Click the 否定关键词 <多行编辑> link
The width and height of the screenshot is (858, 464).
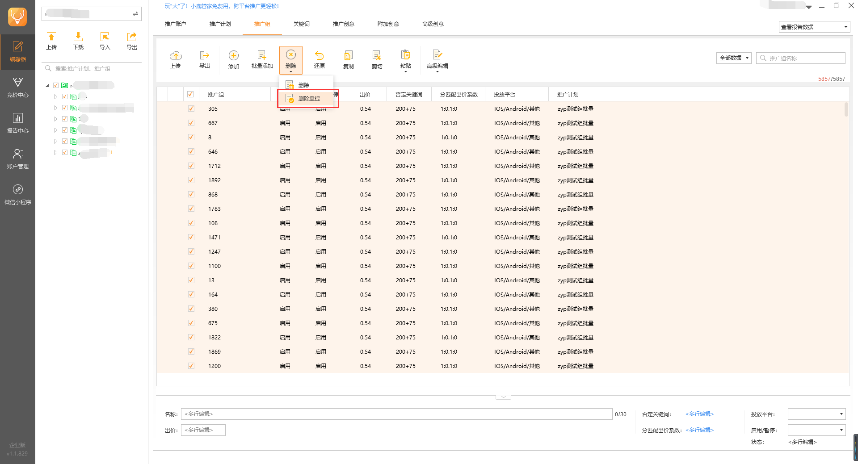click(700, 414)
